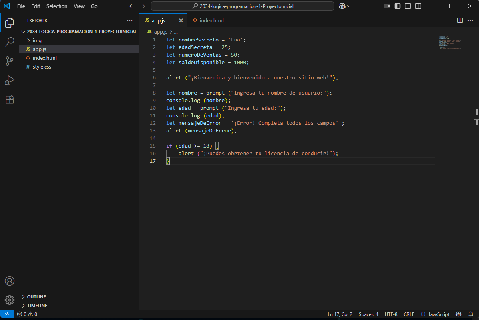Split editor right icon
The width and height of the screenshot is (479, 320).
click(460, 20)
